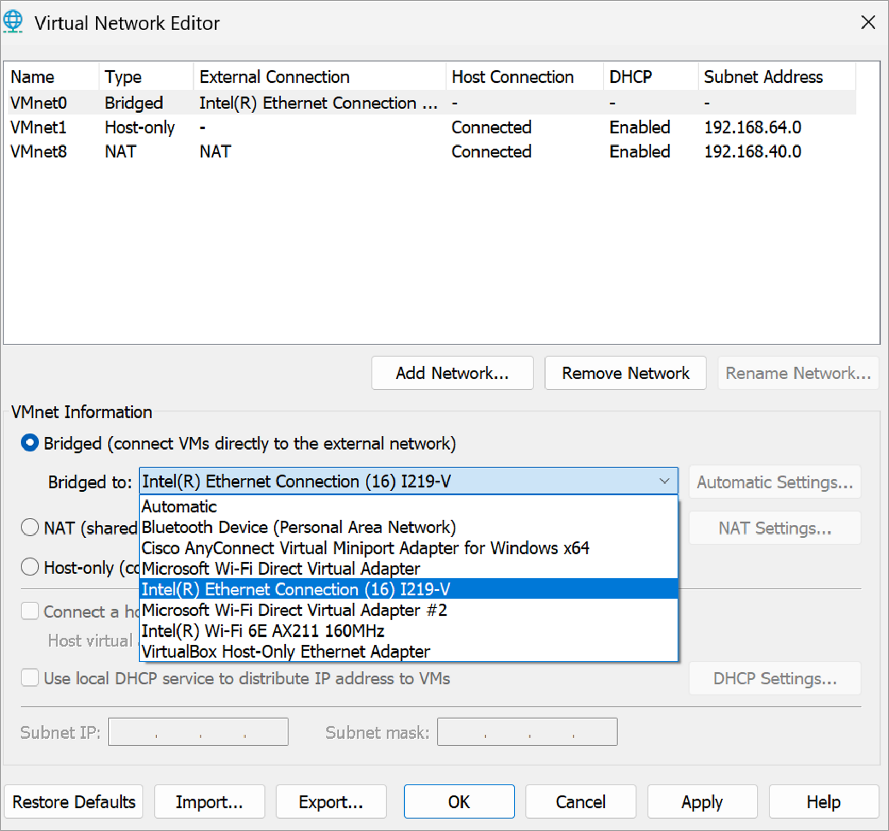Select Cisco AnyConnect Virtual Miniport Adapter option
Screen dimensions: 889x831
(x=365, y=548)
